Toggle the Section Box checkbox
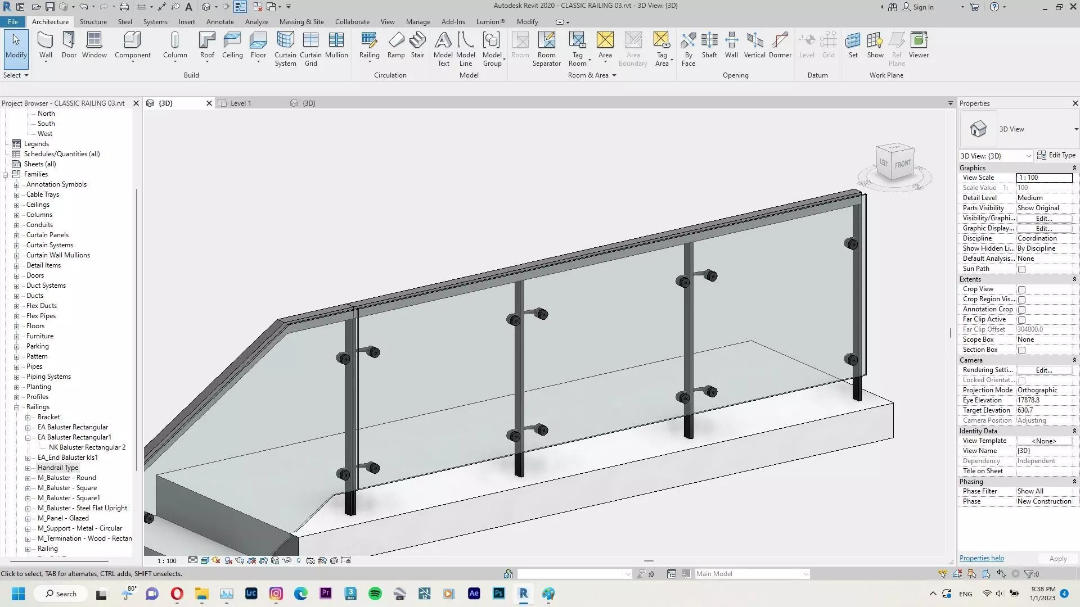The height and width of the screenshot is (607, 1080). tap(1021, 350)
